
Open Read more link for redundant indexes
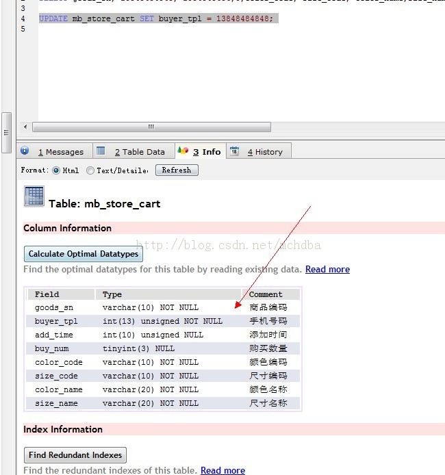222,470
